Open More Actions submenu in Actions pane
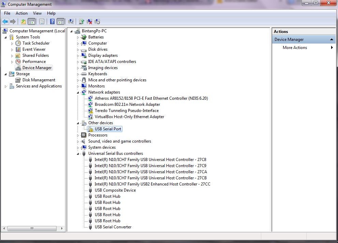Image resolution: width=338 pixels, height=243 pixels. [x=304, y=48]
